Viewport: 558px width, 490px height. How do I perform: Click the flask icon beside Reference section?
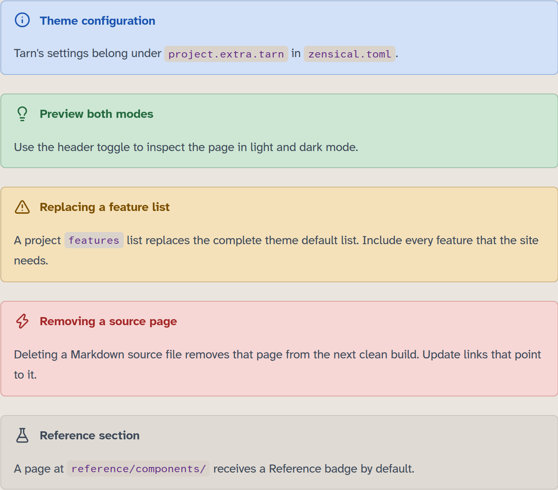click(22, 435)
